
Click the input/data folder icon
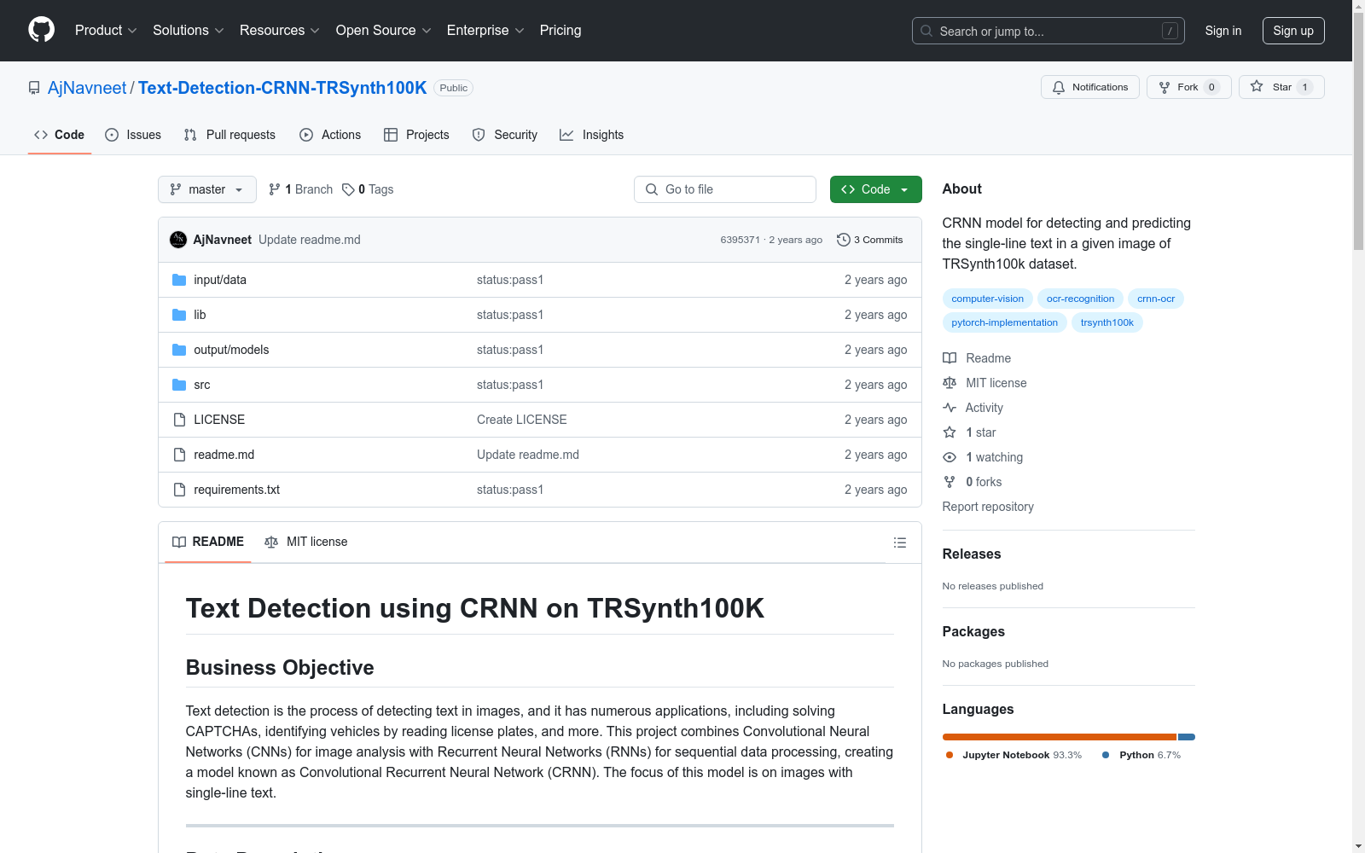tap(179, 280)
